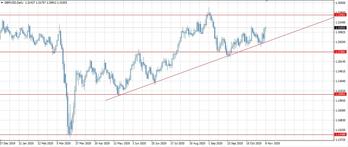Click the red 1.20941 price label
This screenshot has height=147, width=348.
tap(341, 94)
